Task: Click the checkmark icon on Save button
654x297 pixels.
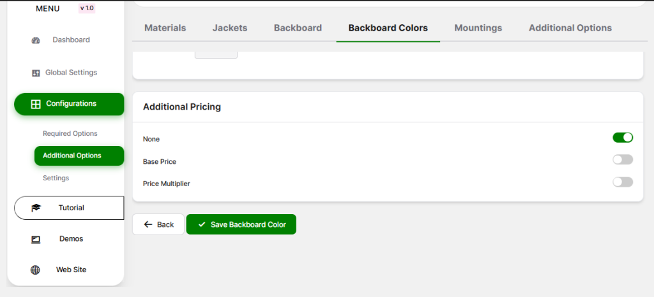Action: coord(202,224)
